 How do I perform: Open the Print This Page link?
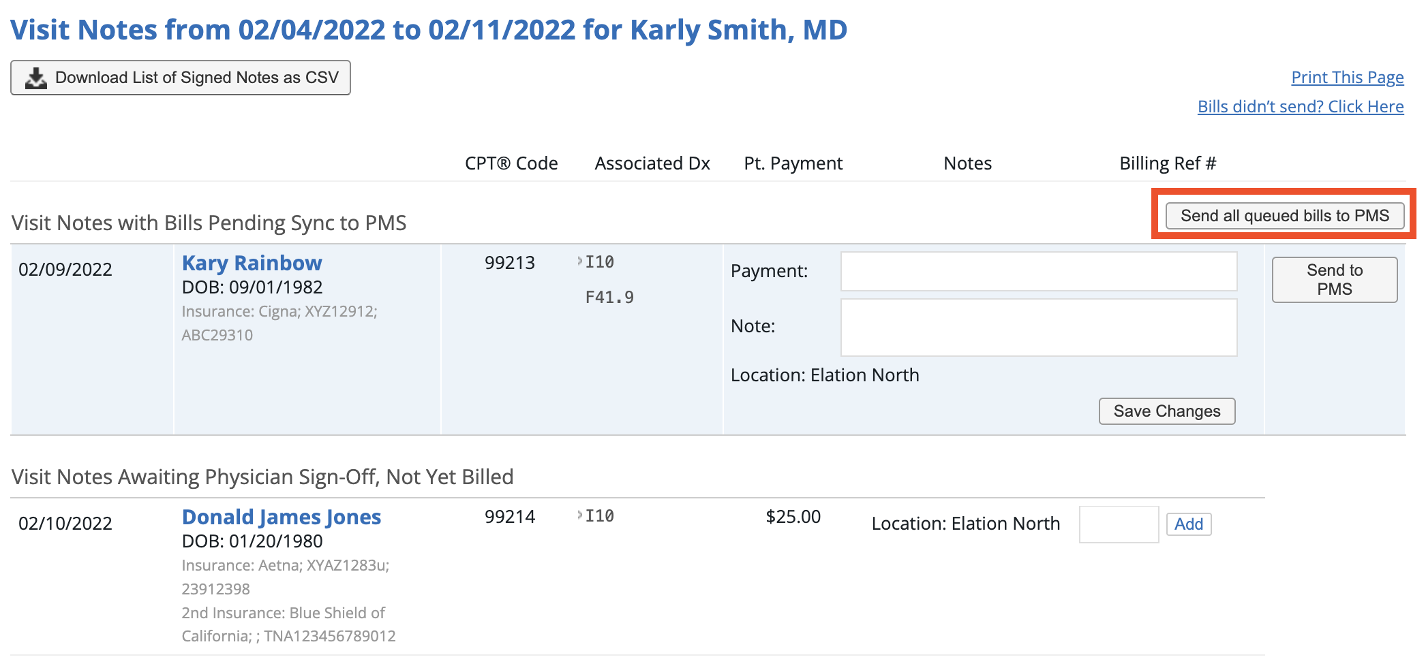click(x=1346, y=77)
